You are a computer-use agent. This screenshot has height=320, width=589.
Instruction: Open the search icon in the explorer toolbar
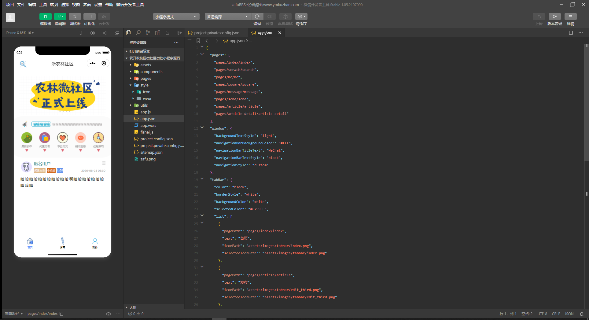138,33
